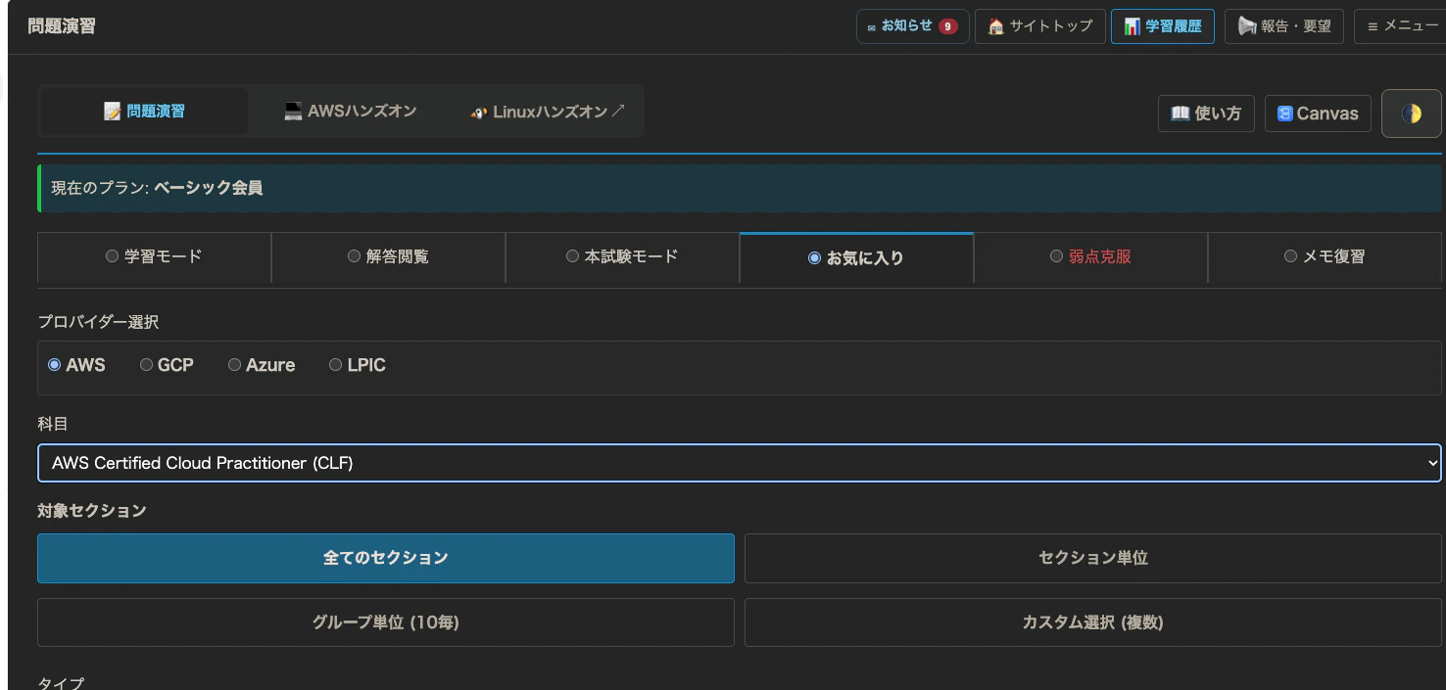Open 報告・要望 feedback button
The image size is (1446, 690).
(1284, 26)
